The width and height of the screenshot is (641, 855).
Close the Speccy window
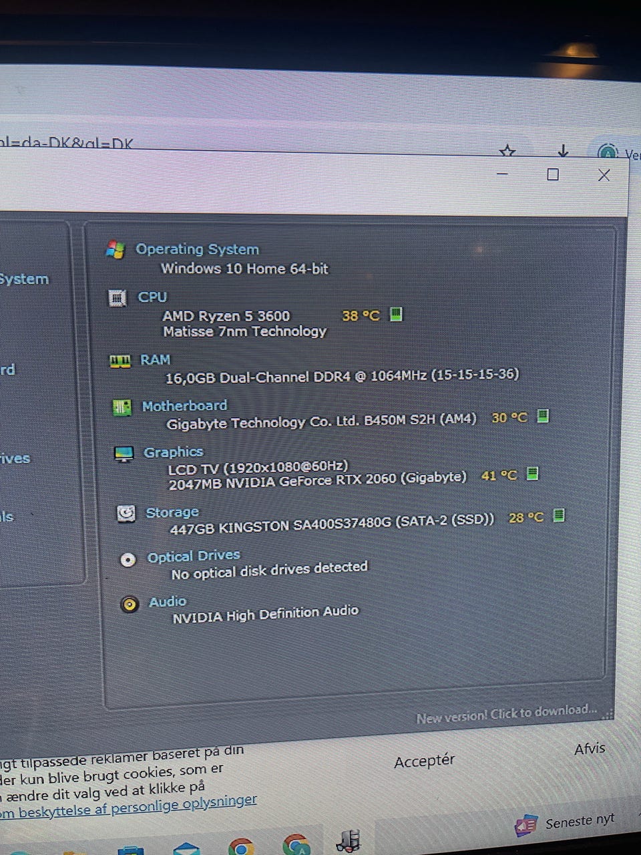(604, 175)
